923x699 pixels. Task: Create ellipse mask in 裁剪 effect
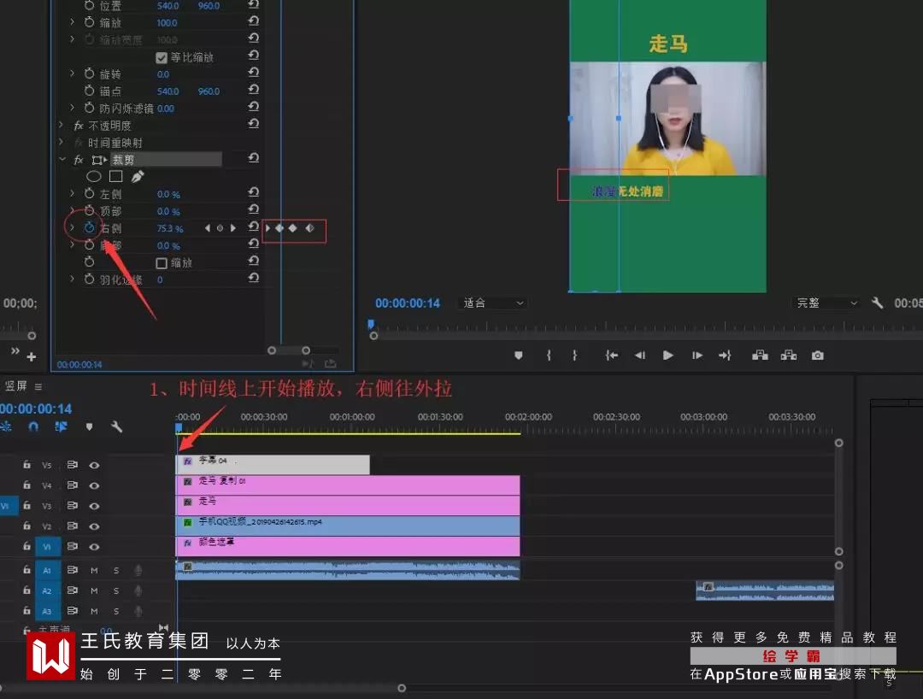click(x=94, y=176)
